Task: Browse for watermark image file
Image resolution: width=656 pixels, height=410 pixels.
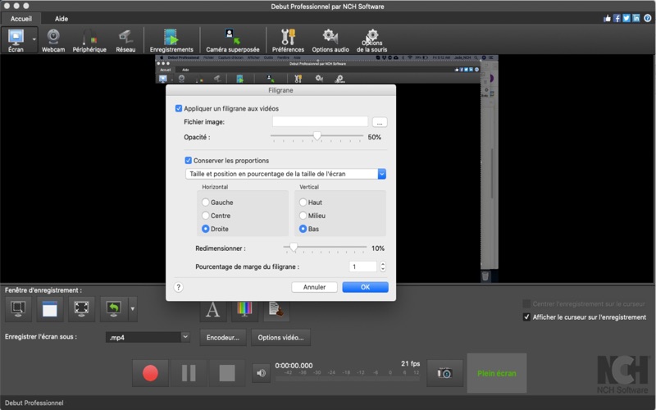Action: pos(380,122)
